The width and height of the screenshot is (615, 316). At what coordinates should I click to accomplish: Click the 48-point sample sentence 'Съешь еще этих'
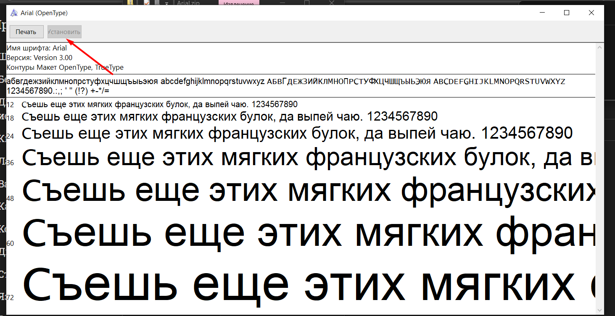(x=308, y=190)
